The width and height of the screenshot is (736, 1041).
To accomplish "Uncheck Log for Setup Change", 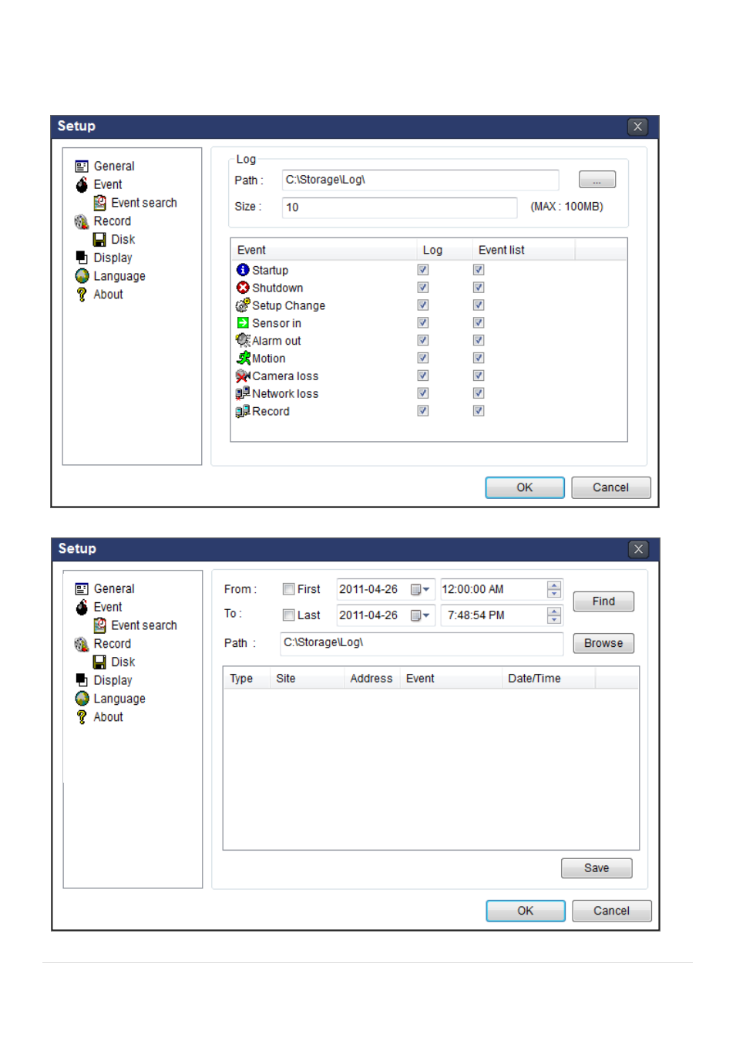I will tap(423, 305).
